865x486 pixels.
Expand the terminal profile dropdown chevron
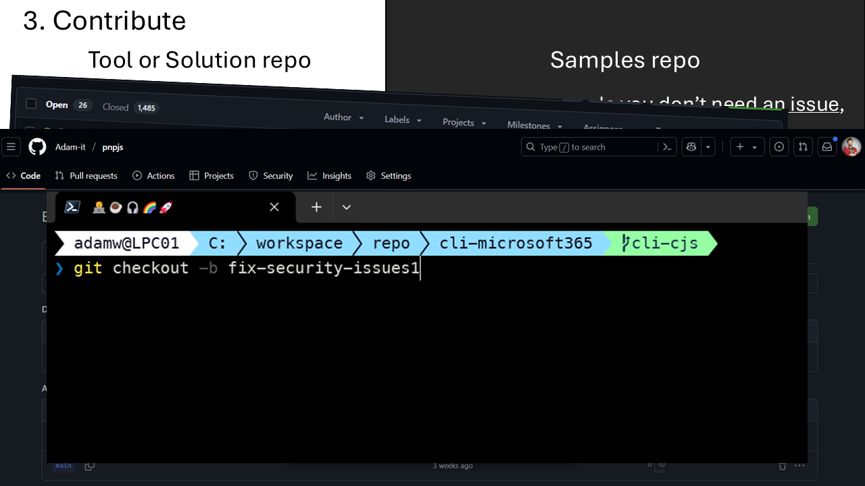(x=347, y=207)
